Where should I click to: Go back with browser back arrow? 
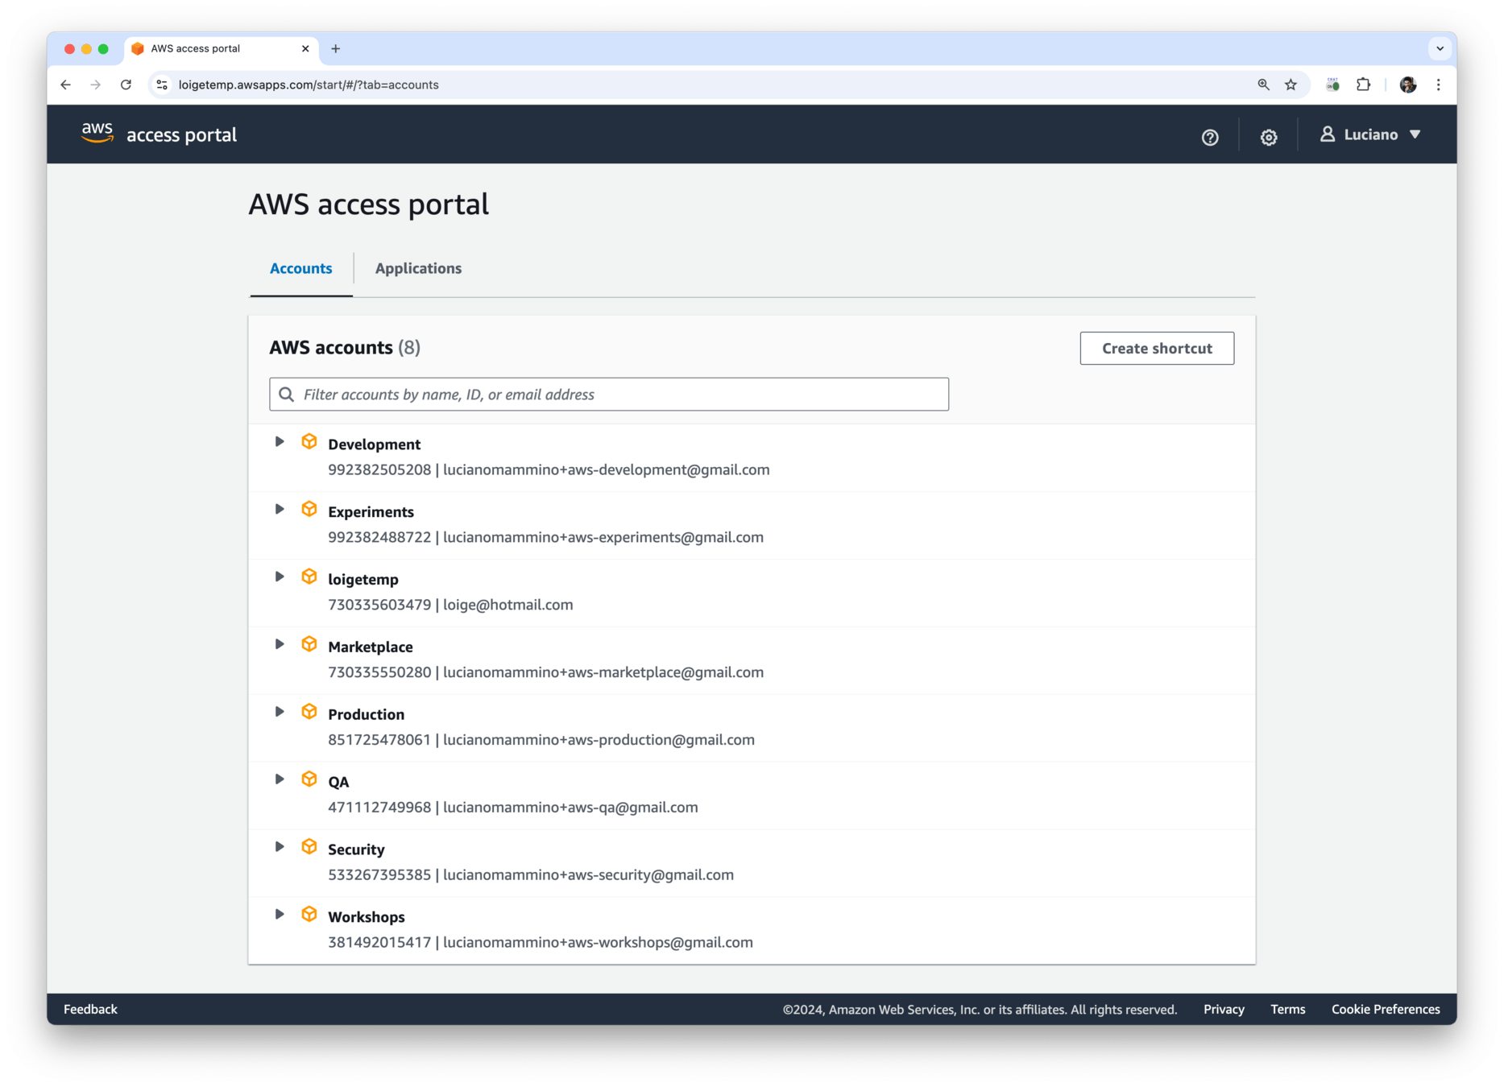click(66, 85)
